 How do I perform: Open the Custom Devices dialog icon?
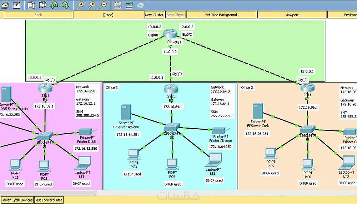(x=129, y=5)
